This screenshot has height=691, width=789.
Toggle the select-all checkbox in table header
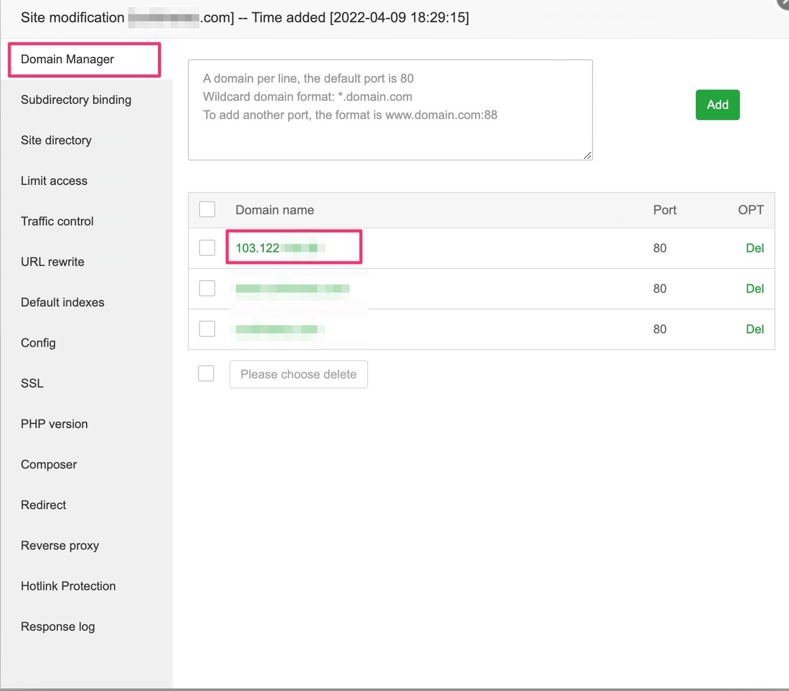(x=207, y=209)
